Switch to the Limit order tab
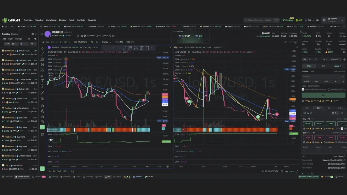The image size is (347, 195). (x=312, y=71)
